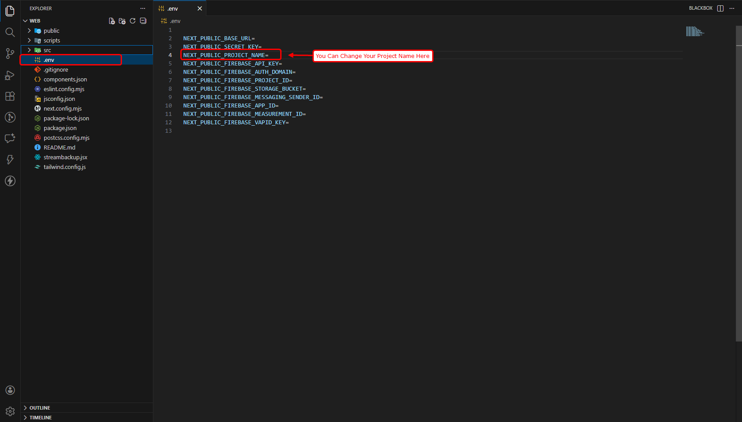Open the Run and Debug view
Image resolution: width=742 pixels, height=422 pixels.
pos(10,75)
